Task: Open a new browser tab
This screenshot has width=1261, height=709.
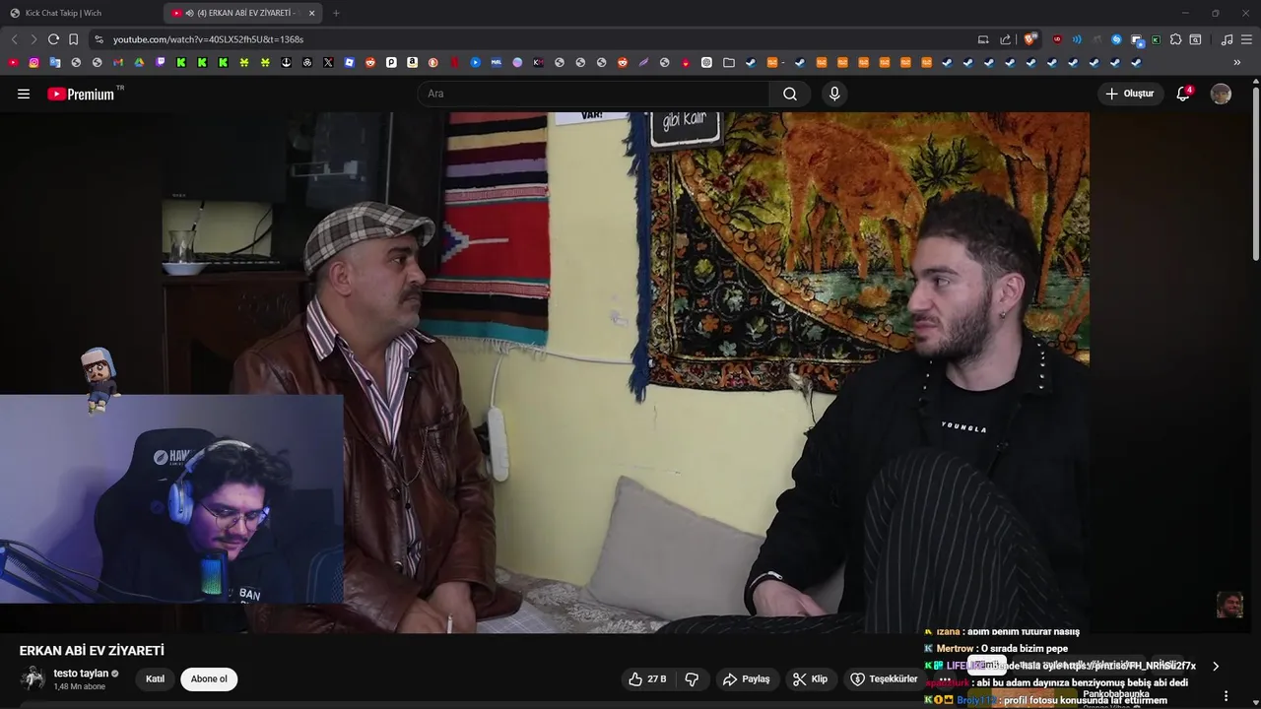Action: point(336,13)
